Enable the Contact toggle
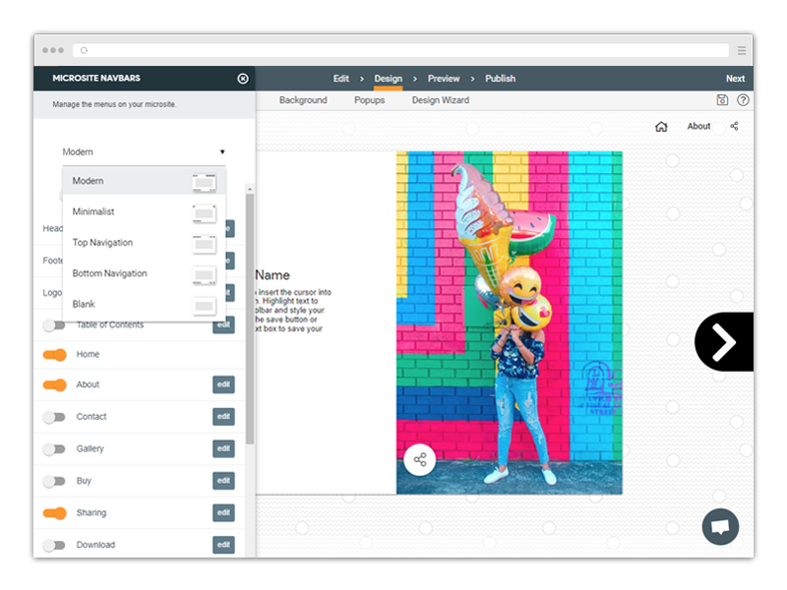This screenshot has width=787, height=590. (x=54, y=417)
